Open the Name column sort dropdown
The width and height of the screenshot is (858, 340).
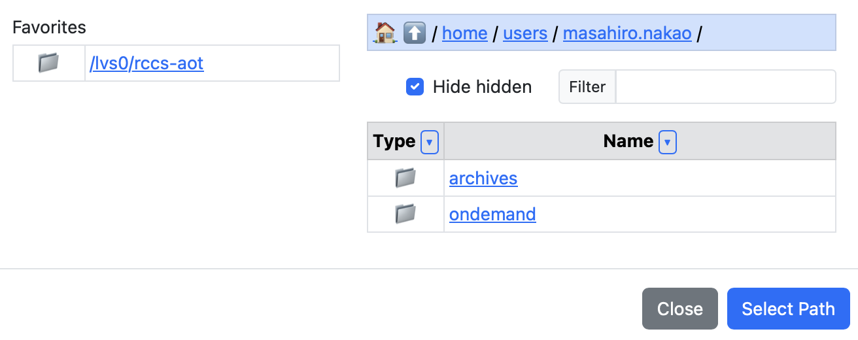pyautogui.click(x=668, y=141)
